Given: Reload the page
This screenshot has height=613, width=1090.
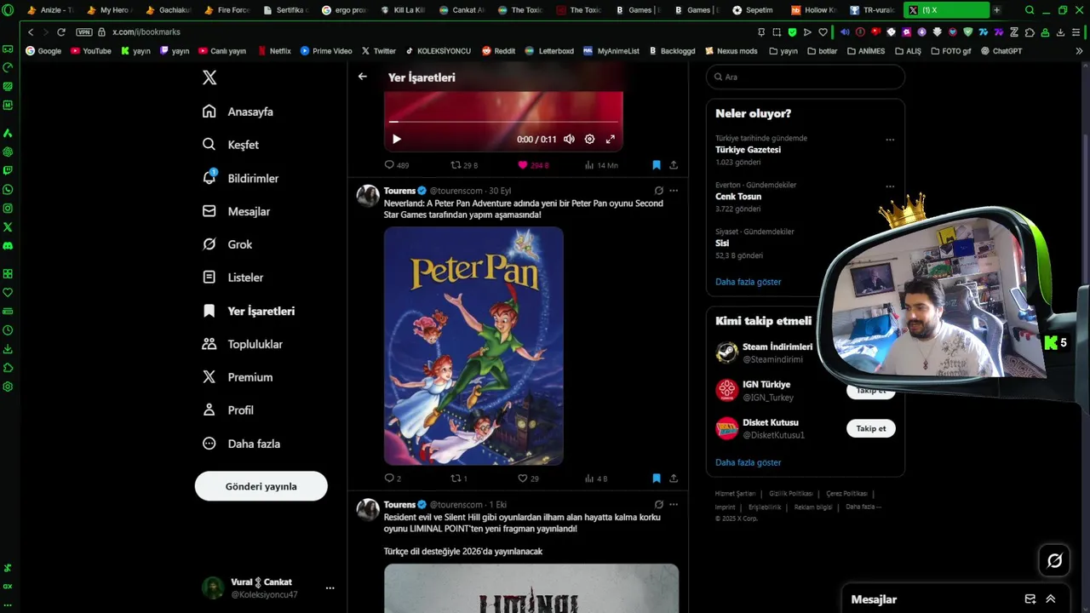Looking at the screenshot, I should pyautogui.click(x=61, y=32).
